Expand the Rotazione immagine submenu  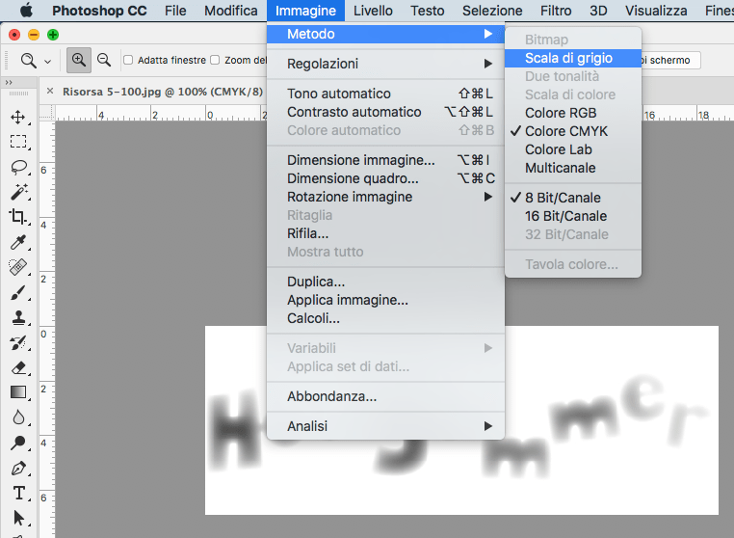[385, 197]
